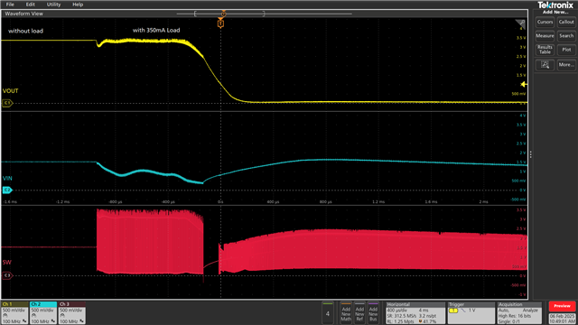This screenshot has height=325, width=578.
Task: Click the zoom magnifier corner icon
Action: [520, 24]
